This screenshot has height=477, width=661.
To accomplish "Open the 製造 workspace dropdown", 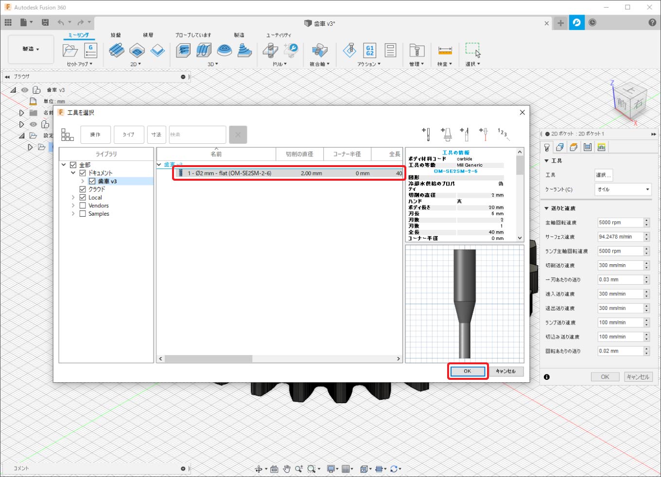I will [x=31, y=49].
